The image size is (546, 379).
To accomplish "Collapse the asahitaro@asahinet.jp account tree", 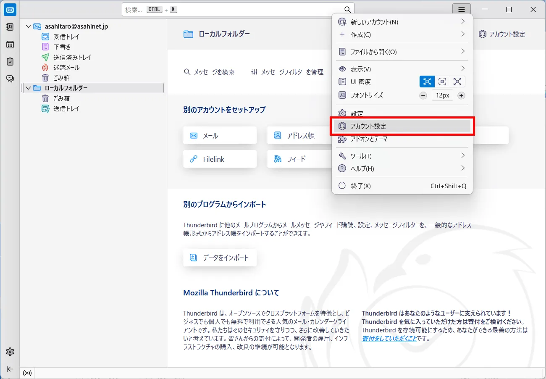I will [28, 26].
